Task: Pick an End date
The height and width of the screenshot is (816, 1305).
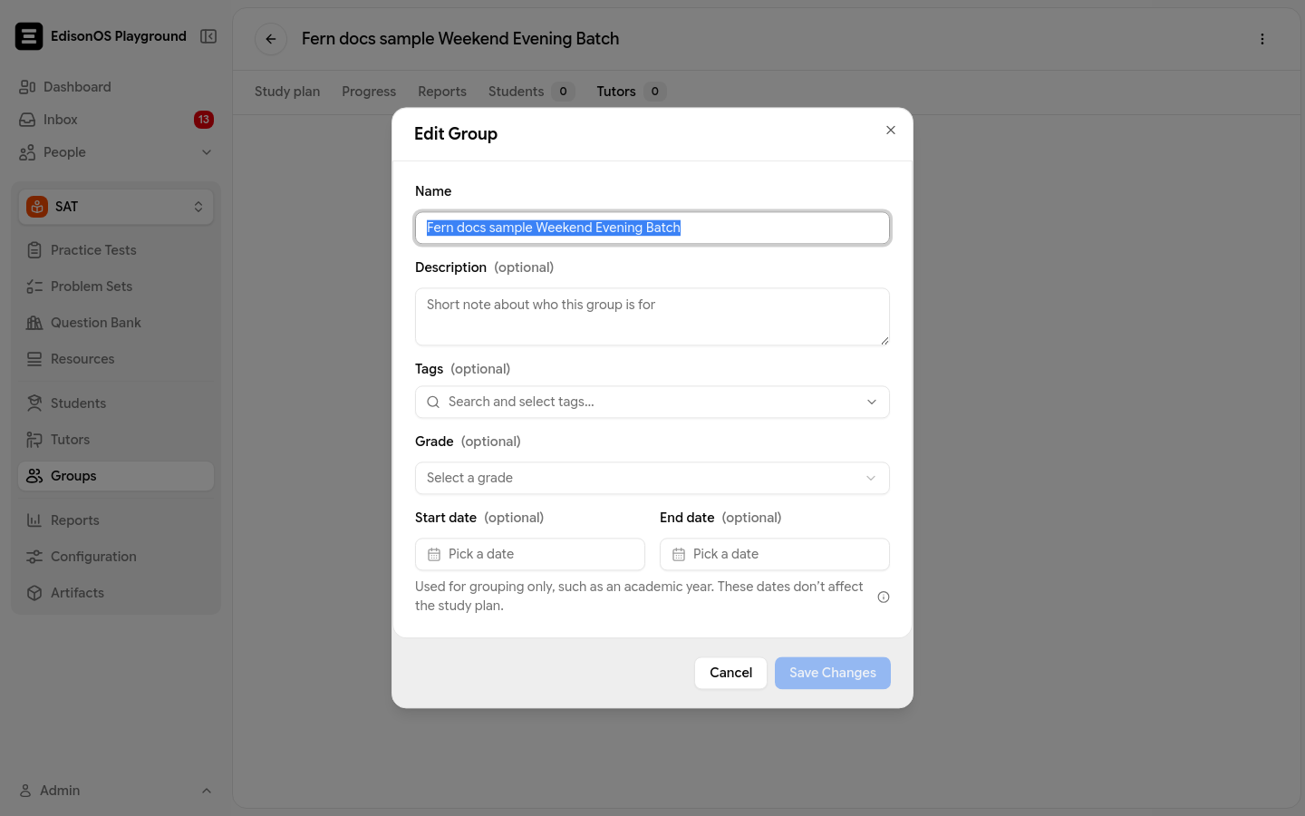Action: [x=775, y=554]
